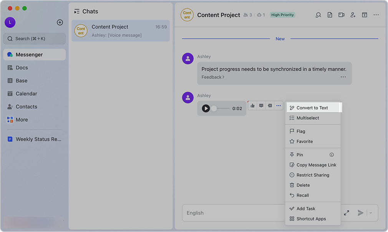Reply to the voice message via comment icon
Viewport: 388px width, 232px height.
click(x=261, y=106)
